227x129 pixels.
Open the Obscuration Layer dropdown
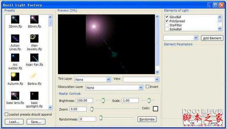click(x=141, y=88)
